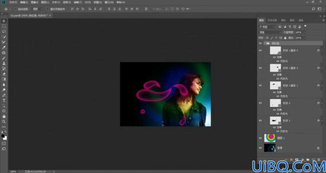Hide the 形状 1 副本 2 layer
Image resolution: width=326 pixels, height=173 pixels.
pos(260,68)
